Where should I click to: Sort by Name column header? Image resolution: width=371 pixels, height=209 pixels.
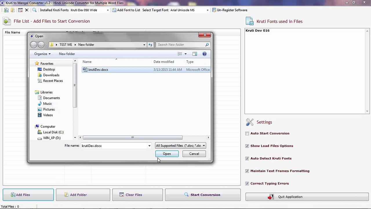tap(87, 62)
